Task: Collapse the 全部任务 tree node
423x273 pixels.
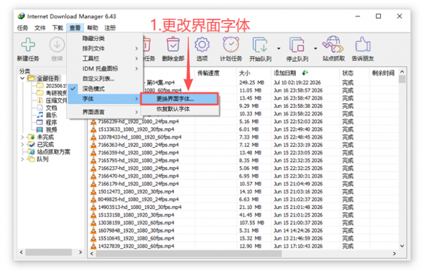Action: pos(22,79)
